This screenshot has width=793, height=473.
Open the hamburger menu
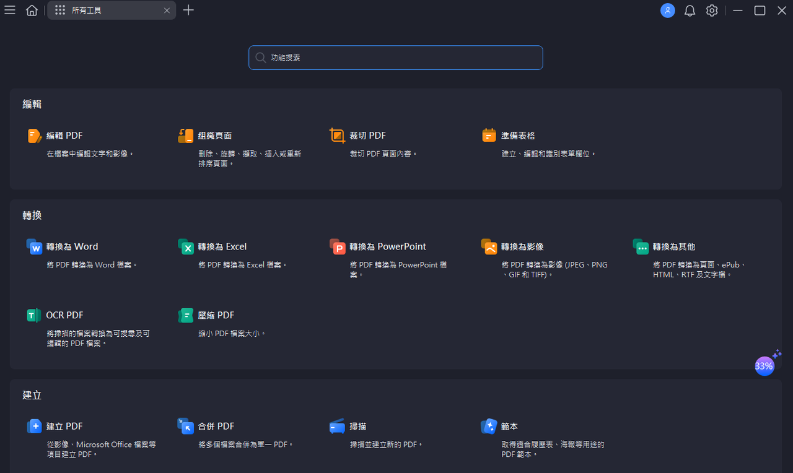coord(9,10)
